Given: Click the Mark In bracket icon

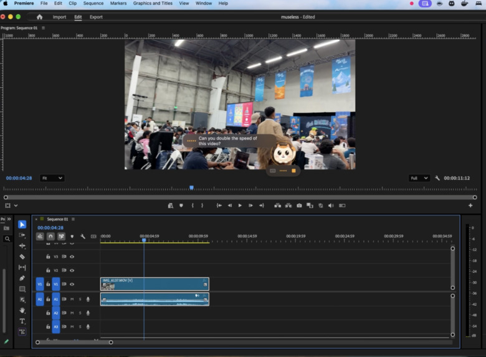Looking at the screenshot, I should 193,206.
